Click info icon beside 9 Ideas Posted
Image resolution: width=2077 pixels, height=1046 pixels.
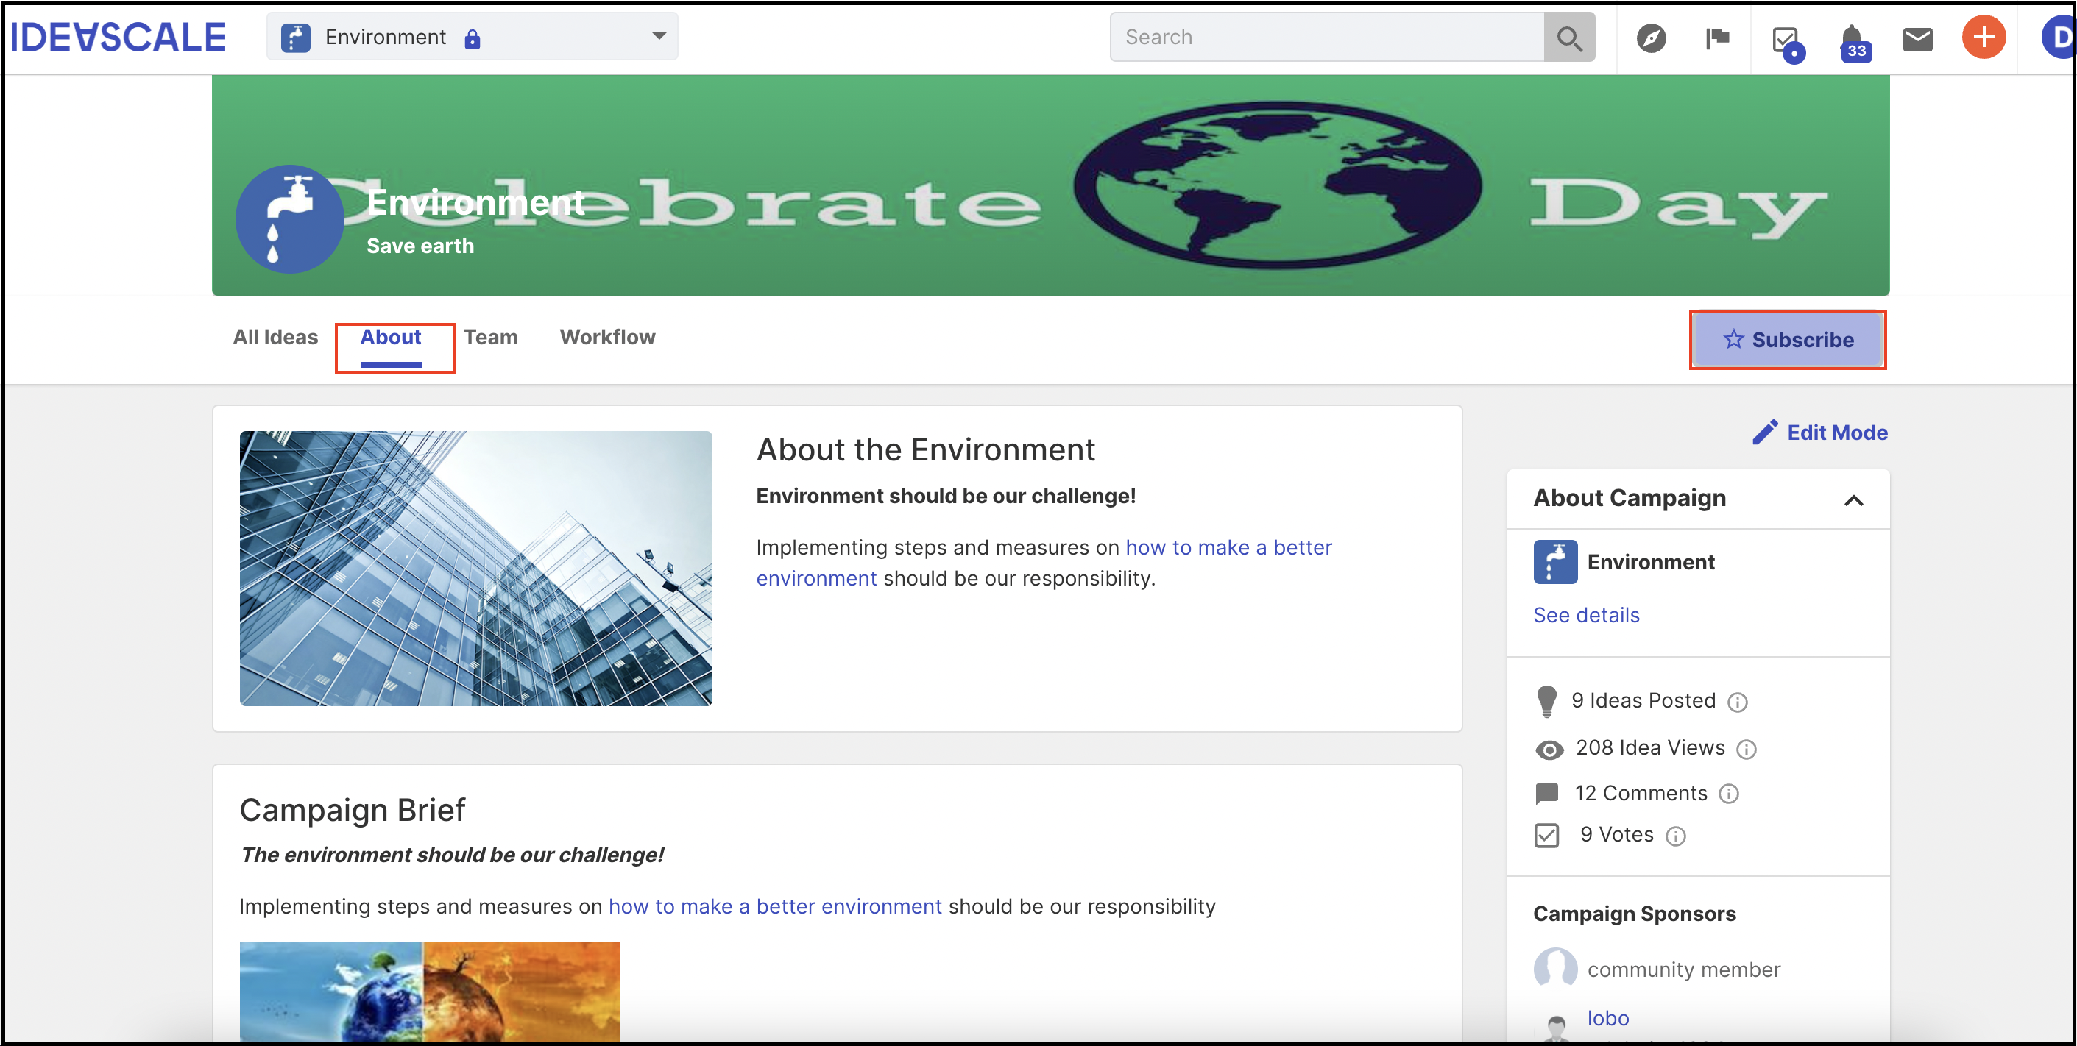click(1738, 702)
